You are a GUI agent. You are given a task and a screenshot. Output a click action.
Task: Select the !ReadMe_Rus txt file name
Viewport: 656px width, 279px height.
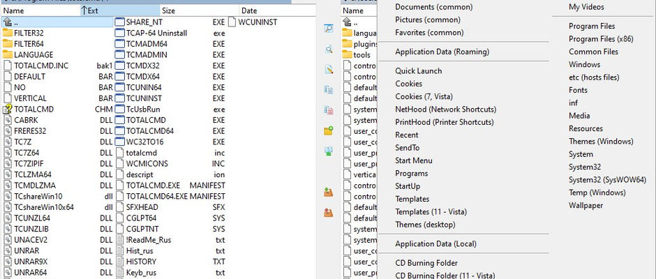pos(148,240)
